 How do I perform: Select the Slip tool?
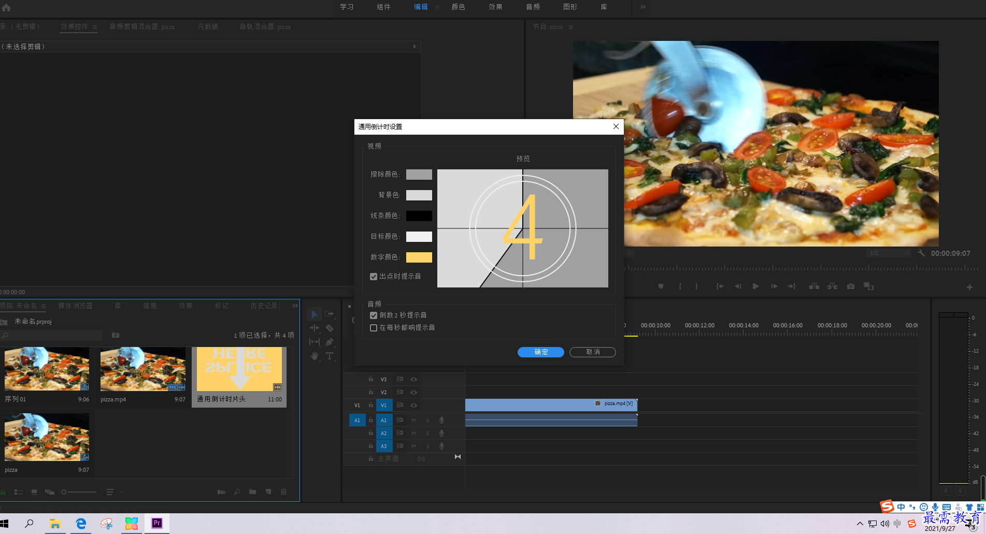click(x=314, y=342)
